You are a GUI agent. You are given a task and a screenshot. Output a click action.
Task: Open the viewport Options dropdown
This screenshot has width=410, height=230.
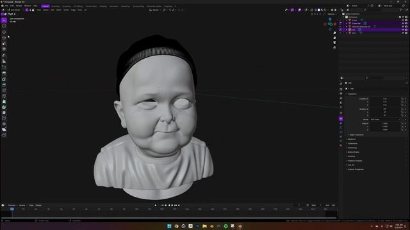[x=332, y=14]
